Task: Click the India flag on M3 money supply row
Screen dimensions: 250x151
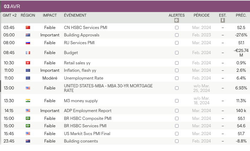Action: 28,101
